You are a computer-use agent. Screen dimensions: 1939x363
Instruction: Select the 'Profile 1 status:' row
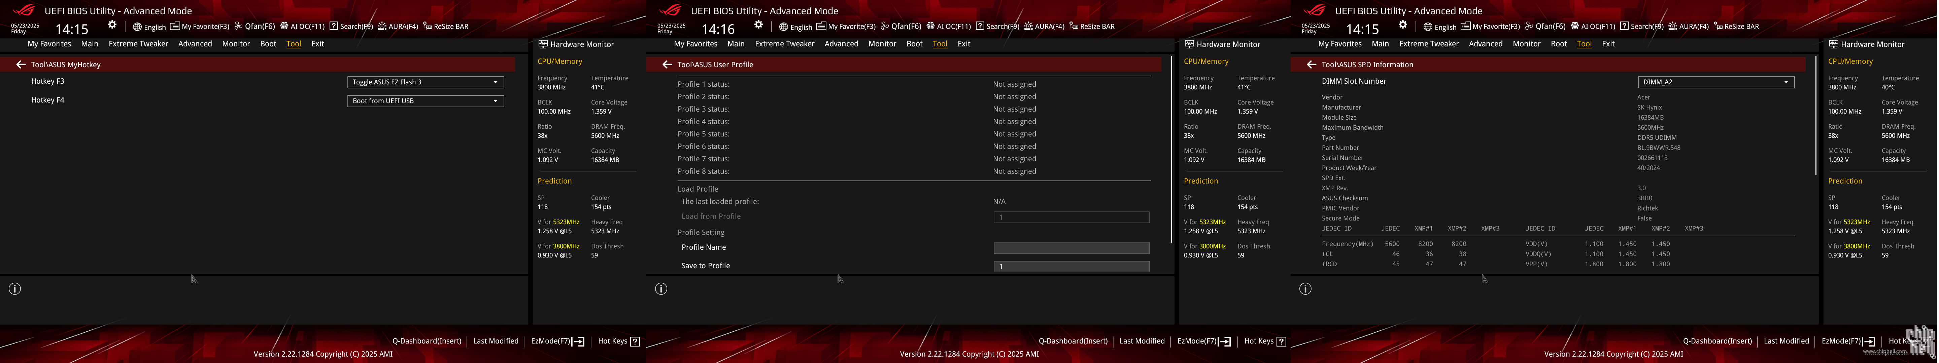pyautogui.click(x=914, y=84)
